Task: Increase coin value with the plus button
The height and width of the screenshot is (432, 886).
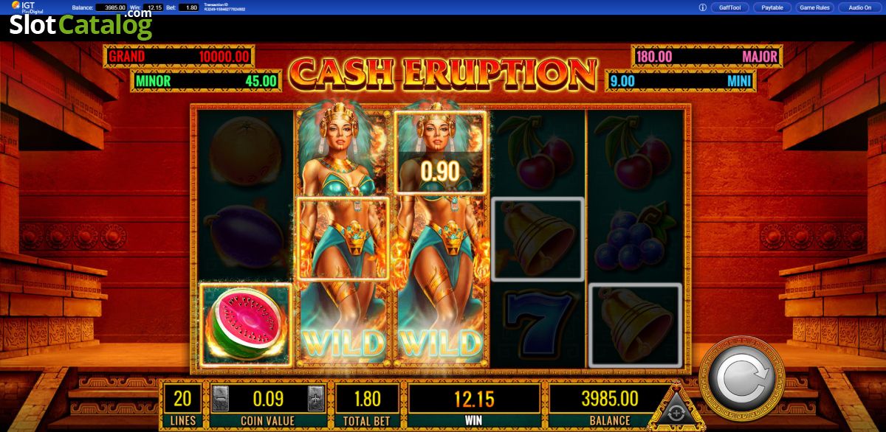Action: 316,399
